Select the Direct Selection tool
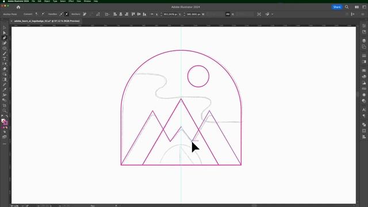This screenshot has height=207, width=368. coord(5,33)
